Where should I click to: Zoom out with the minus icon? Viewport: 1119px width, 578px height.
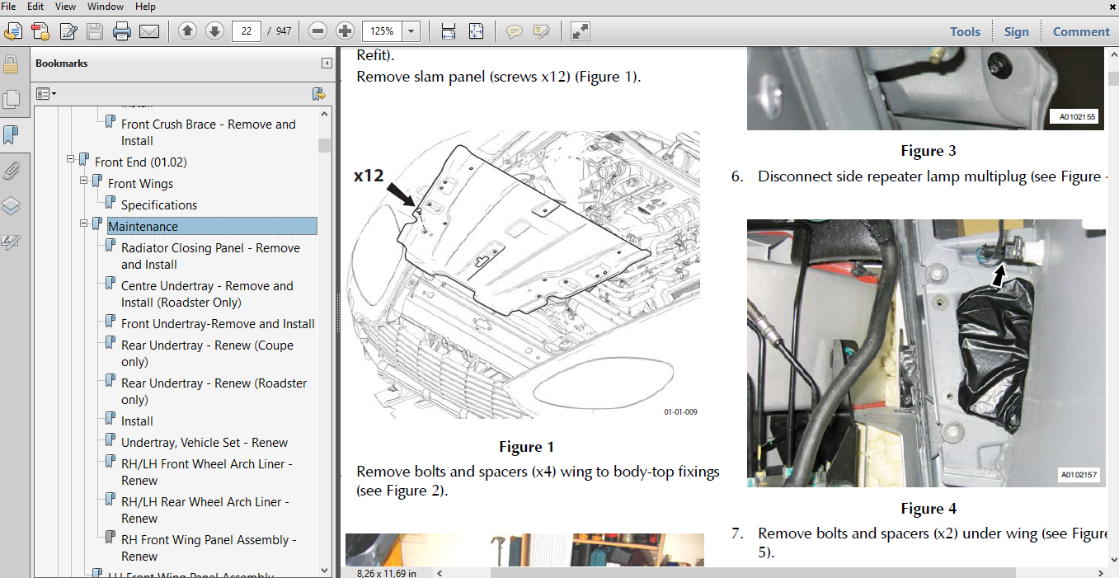coord(317,31)
